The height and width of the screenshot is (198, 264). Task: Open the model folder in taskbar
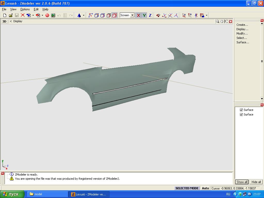point(46,194)
